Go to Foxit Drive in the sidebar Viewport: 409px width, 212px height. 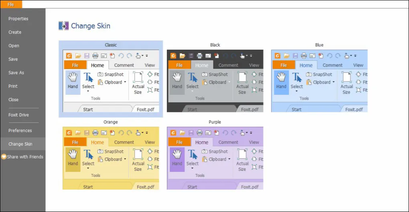click(19, 115)
